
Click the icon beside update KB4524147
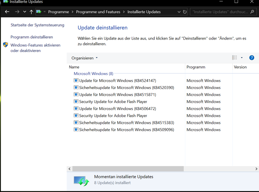coord(76,81)
